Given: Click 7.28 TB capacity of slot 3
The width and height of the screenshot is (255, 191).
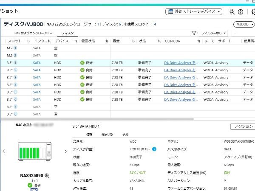Looking at the screenshot, I should (117, 78).
